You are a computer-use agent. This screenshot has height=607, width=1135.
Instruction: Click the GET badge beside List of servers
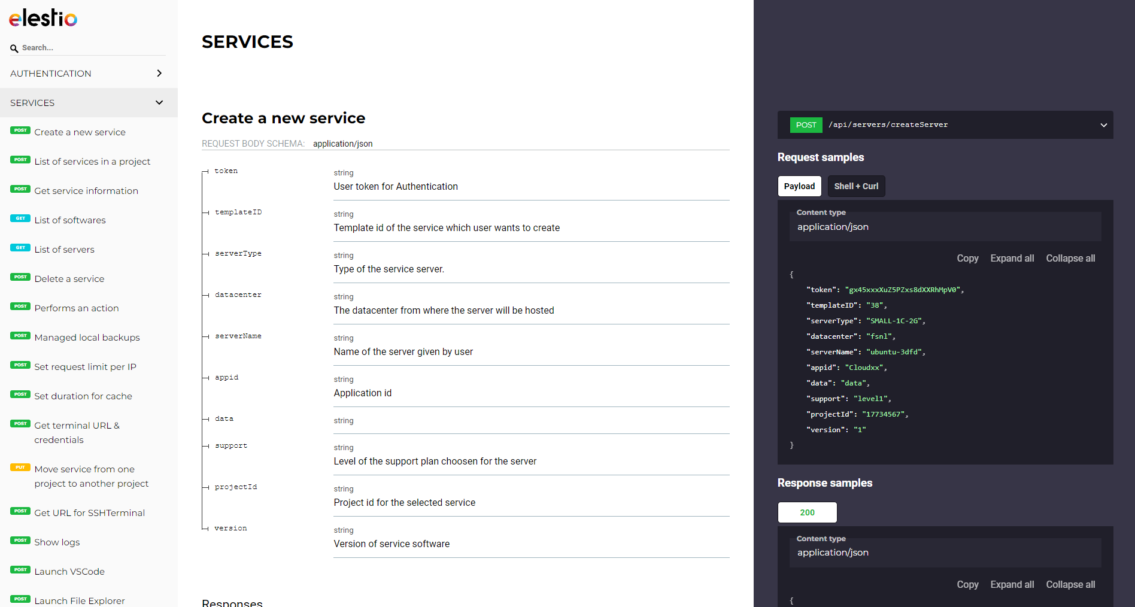(20, 248)
